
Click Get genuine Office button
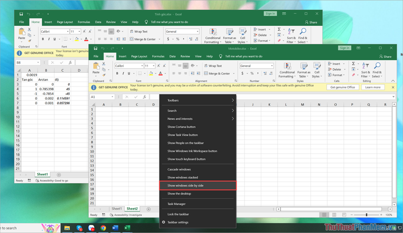(x=343, y=87)
